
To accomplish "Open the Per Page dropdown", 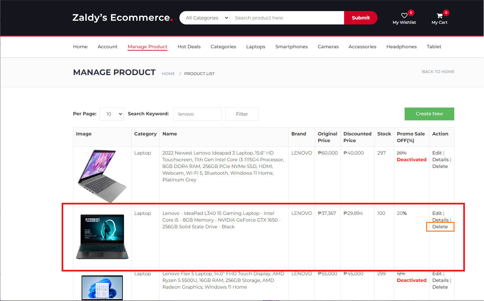I will pos(111,114).
